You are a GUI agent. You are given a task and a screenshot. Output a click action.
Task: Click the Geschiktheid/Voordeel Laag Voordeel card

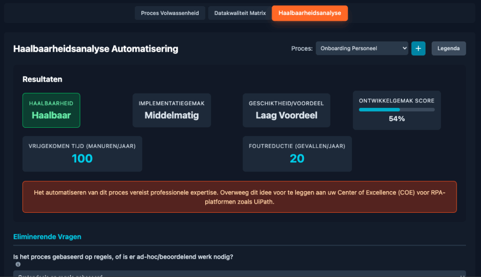[286, 110]
